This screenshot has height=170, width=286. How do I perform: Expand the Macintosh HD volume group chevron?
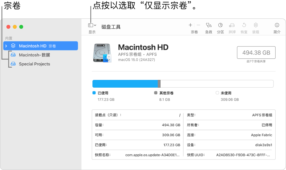coord(6,46)
